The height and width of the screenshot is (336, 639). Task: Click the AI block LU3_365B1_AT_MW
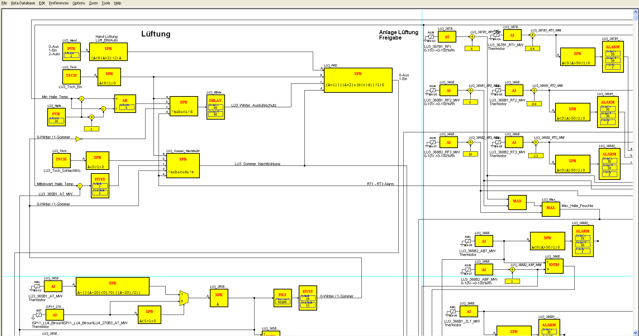[x=53, y=286]
